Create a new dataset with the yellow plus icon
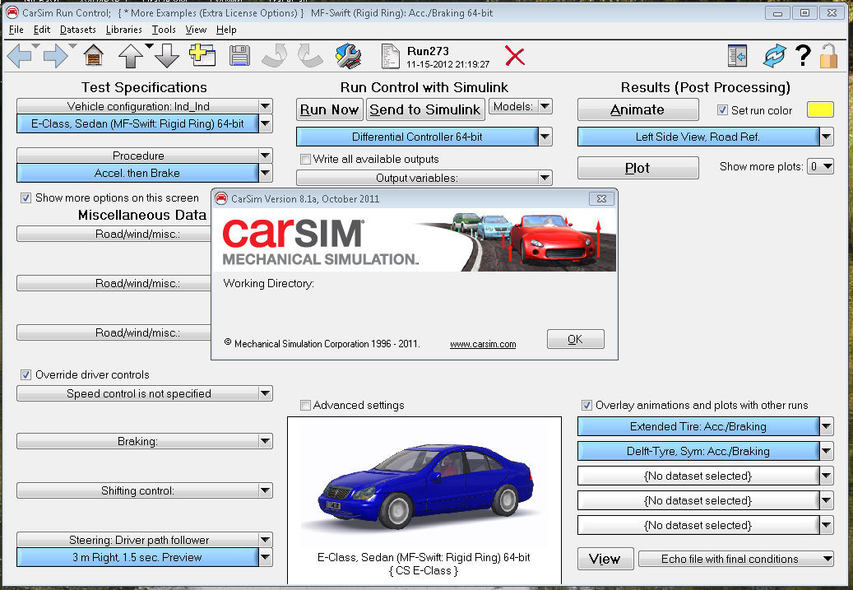This screenshot has width=853, height=590. [x=202, y=55]
